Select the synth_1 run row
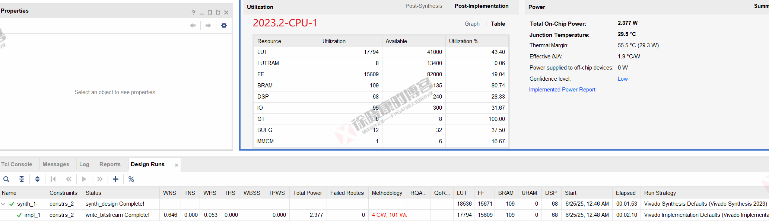 [384, 204]
